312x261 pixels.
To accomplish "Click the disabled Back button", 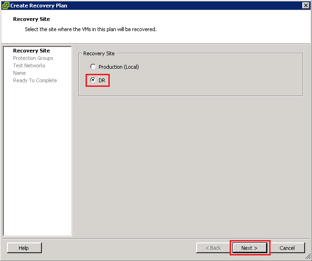I will [x=213, y=248].
